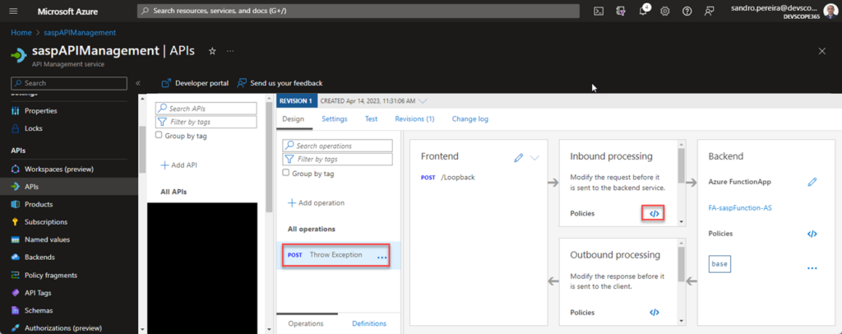Screen dimensions: 842x334
Task: Toggle Group by tag for APIs list
Action: [161, 135]
